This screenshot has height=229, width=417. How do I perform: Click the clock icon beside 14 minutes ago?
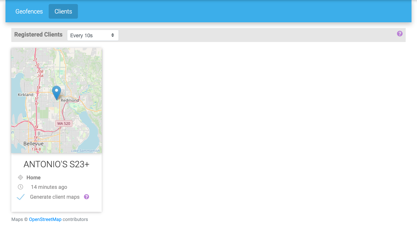(x=20, y=187)
